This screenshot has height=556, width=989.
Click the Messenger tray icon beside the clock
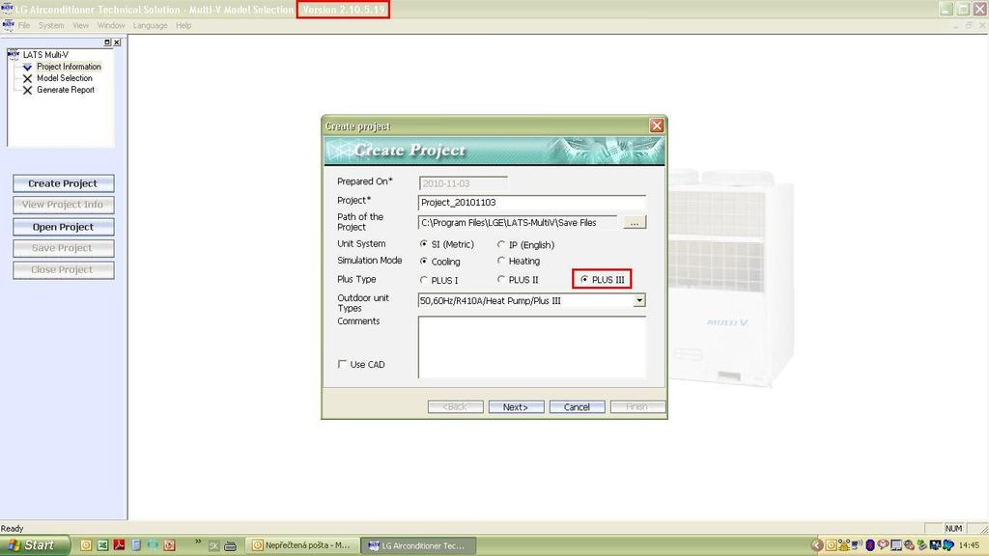pyautogui.click(x=948, y=545)
